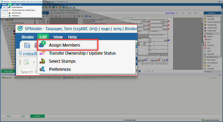The width and height of the screenshot is (223, 122).
Task: Open the enlarged Binder menu
Action: click(28, 37)
